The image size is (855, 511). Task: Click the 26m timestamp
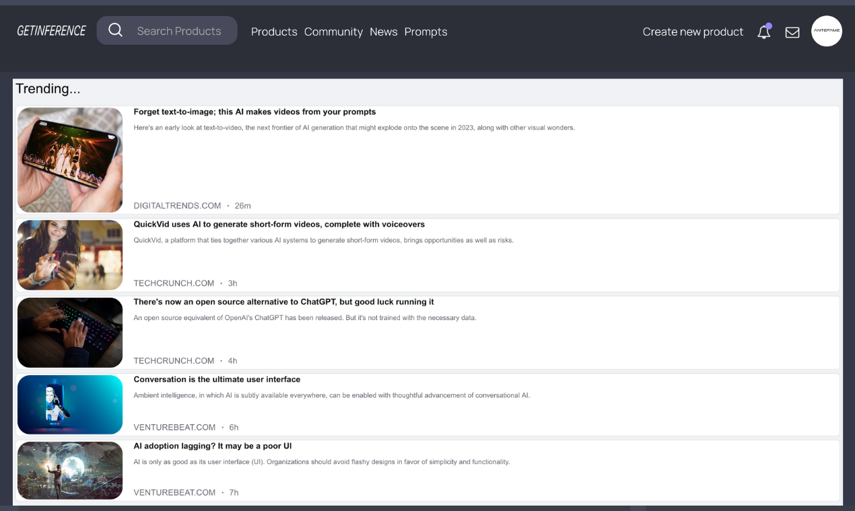click(x=242, y=206)
